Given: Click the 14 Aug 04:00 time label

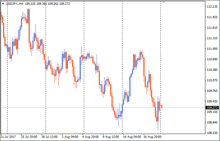Looking at the screenshot, I should click(x=132, y=137).
